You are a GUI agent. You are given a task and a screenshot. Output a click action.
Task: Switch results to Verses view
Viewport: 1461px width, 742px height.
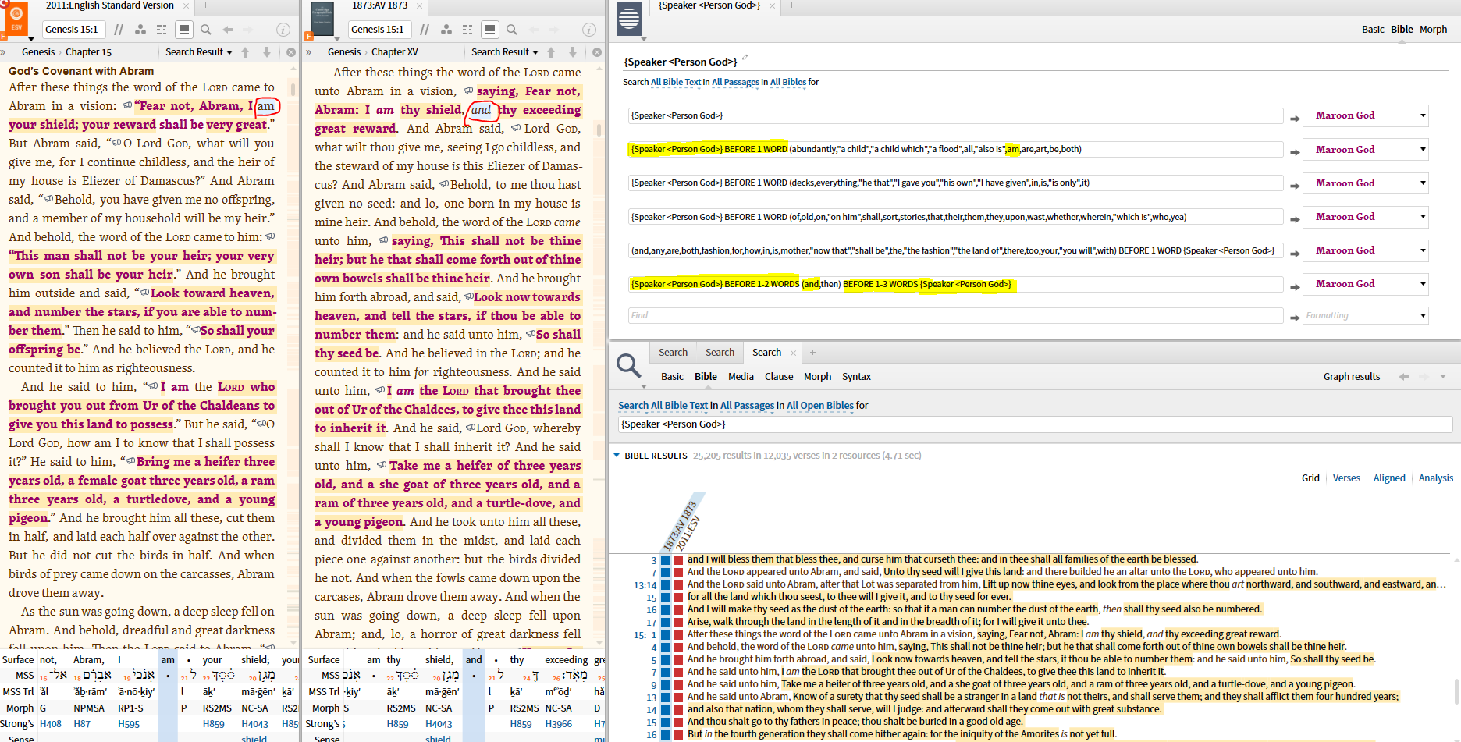1346,478
